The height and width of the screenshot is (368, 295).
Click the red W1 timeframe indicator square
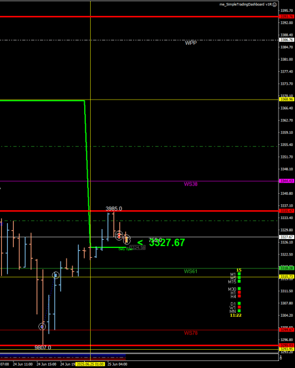click(x=239, y=307)
